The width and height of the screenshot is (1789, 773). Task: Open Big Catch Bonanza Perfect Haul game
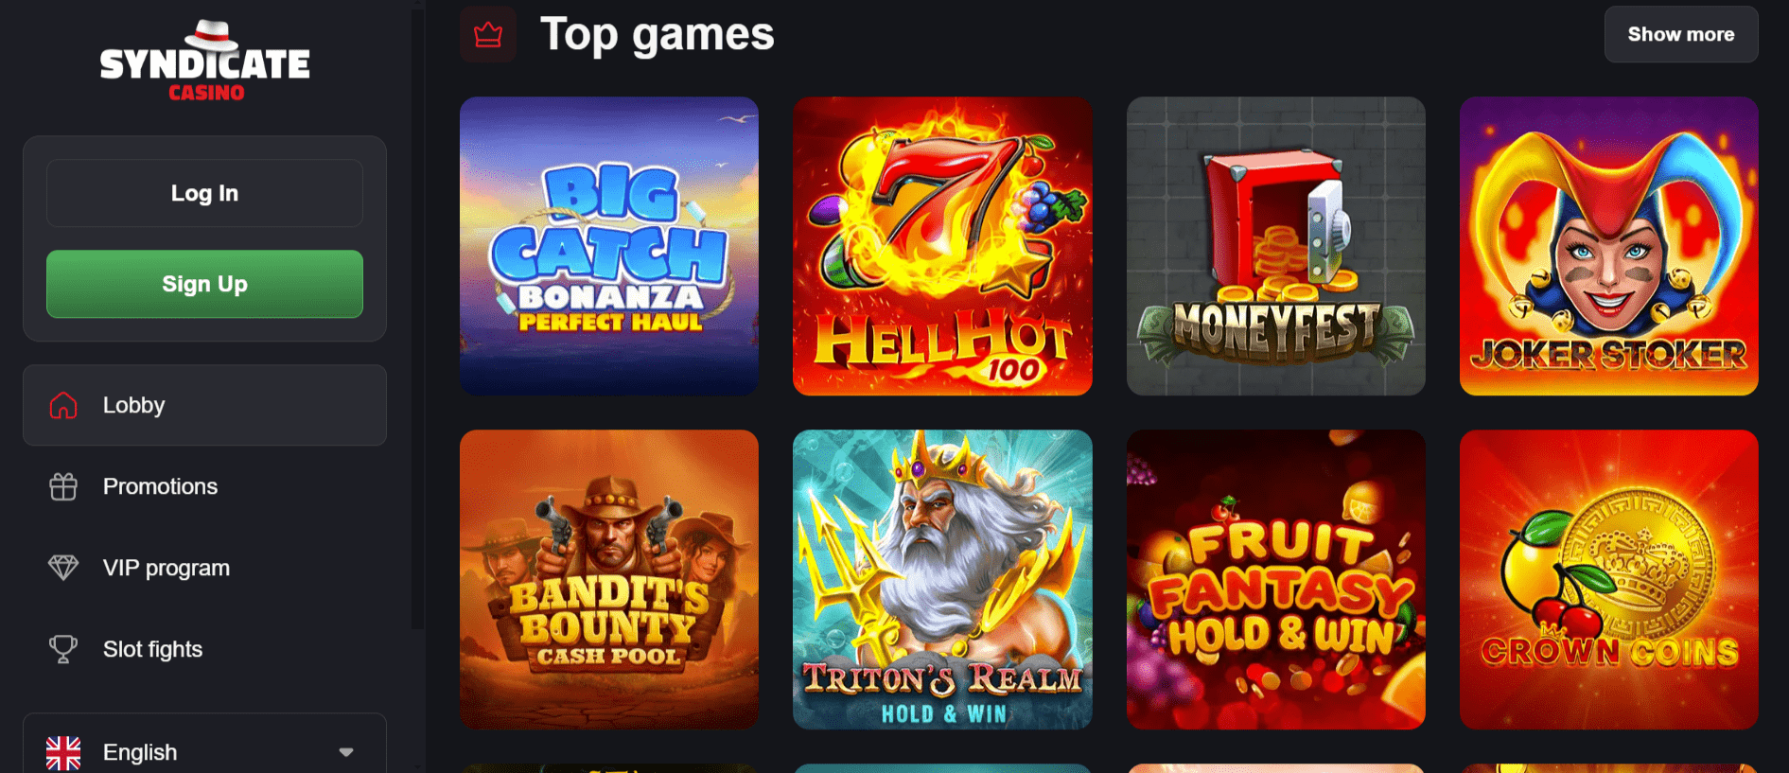click(x=609, y=246)
